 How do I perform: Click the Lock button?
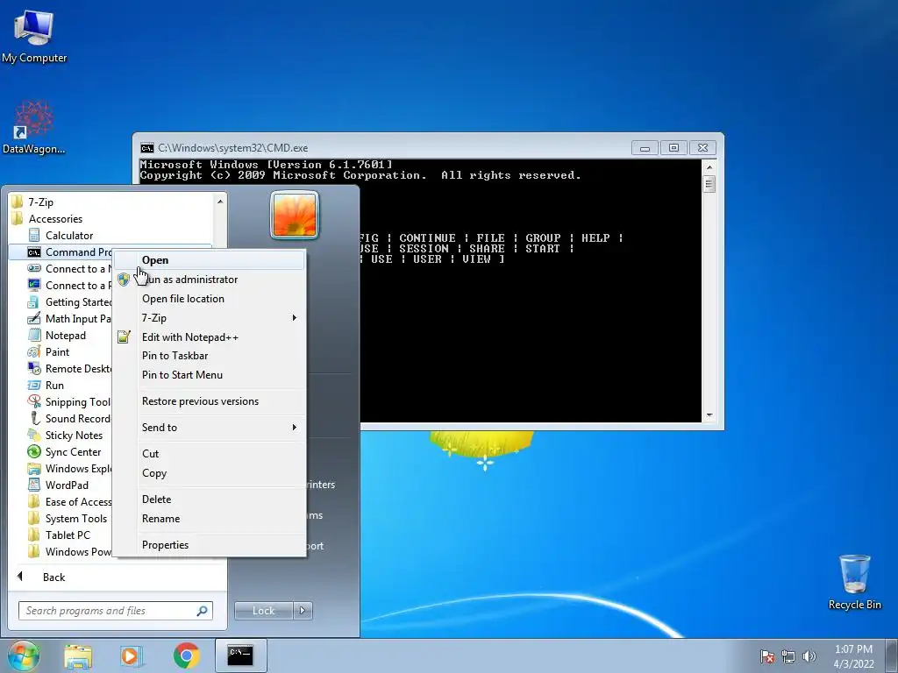pos(263,611)
